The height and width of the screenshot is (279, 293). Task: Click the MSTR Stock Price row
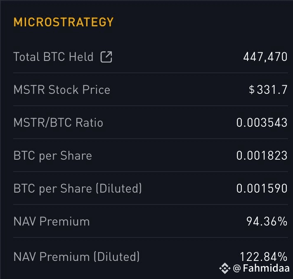151,90
